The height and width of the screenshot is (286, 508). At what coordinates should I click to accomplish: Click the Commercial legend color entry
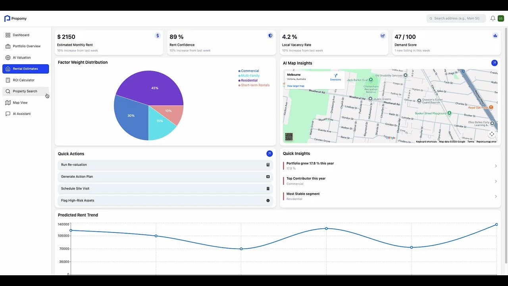[x=248, y=71]
